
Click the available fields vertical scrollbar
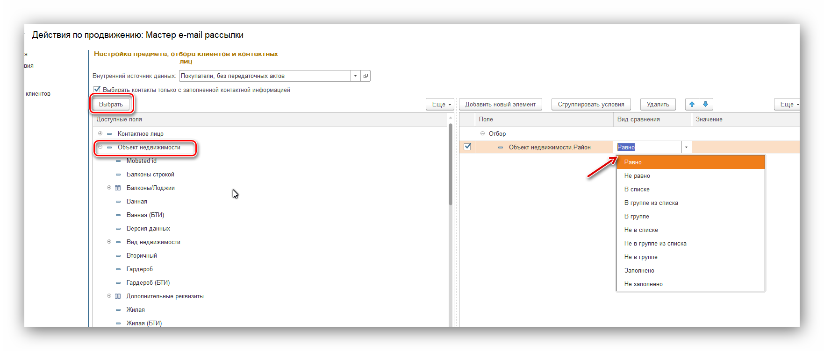click(x=451, y=163)
